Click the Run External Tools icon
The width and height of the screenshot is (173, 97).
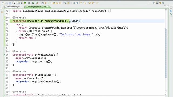click(x=37, y=3)
